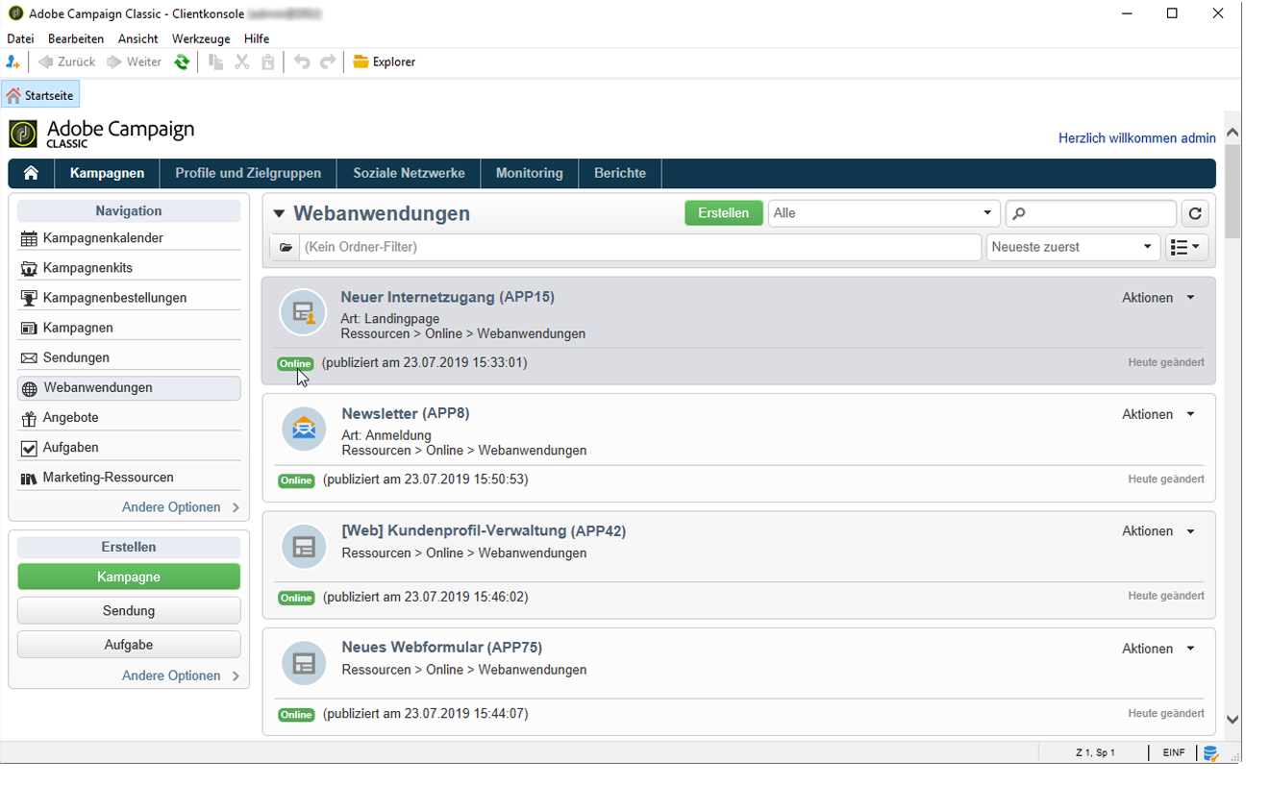Click the Kein Ordner-Filter field

[x=640, y=248]
